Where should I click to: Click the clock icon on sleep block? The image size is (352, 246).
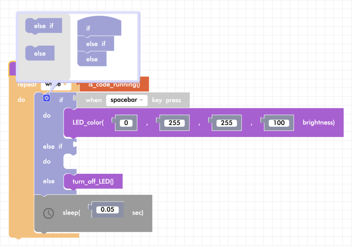coord(48,213)
